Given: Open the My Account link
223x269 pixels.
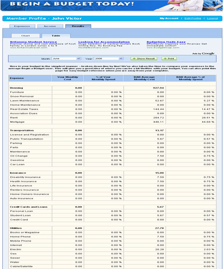Looking at the screenshot, I should click(x=169, y=18).
